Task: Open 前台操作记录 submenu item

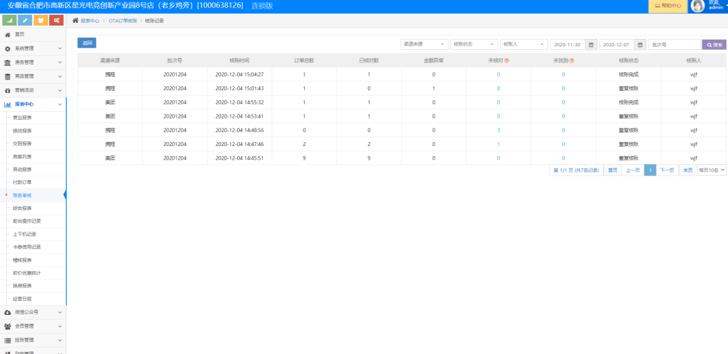Action: (27, 221)
